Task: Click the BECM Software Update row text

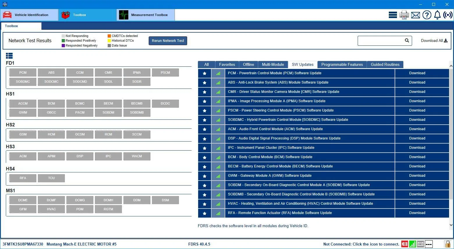Action: [x=280, y=166]
